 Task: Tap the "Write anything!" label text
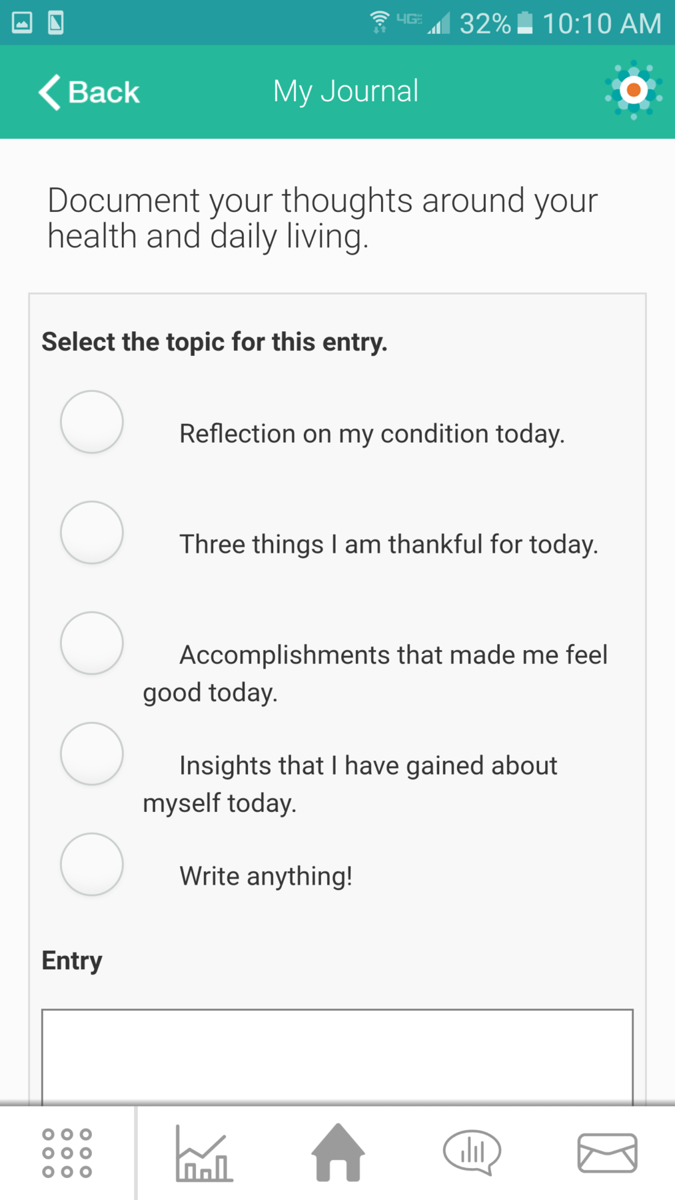point(266,876)
